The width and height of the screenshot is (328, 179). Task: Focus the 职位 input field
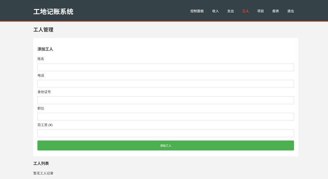coord(166,117)
